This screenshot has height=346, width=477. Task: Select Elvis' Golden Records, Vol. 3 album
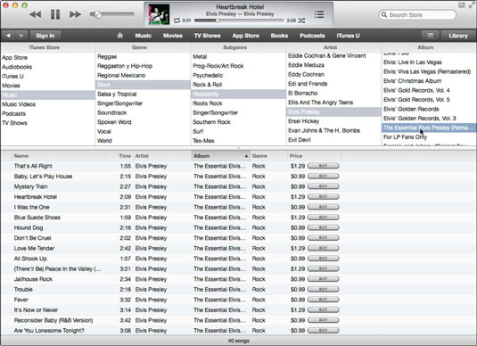[429, 119]
